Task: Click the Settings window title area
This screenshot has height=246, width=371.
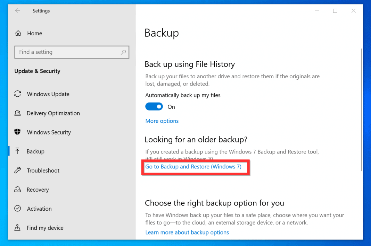Action: click(41, 11)
